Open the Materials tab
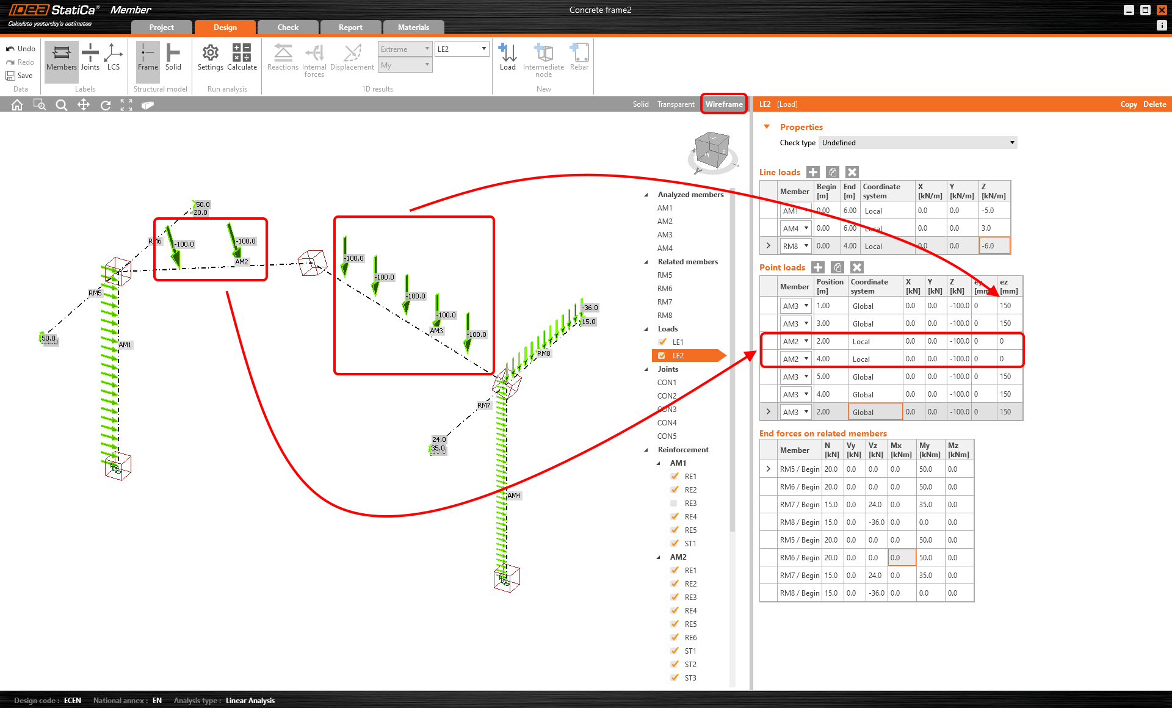 pos(413,27)
